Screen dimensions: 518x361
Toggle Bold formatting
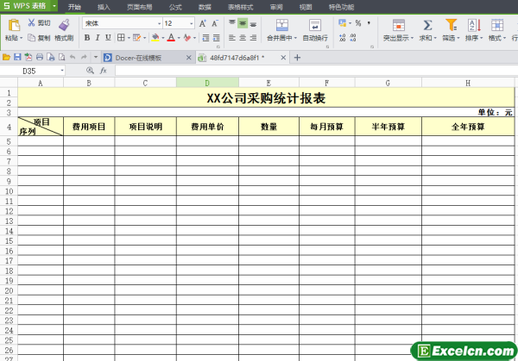pos(87,38)
